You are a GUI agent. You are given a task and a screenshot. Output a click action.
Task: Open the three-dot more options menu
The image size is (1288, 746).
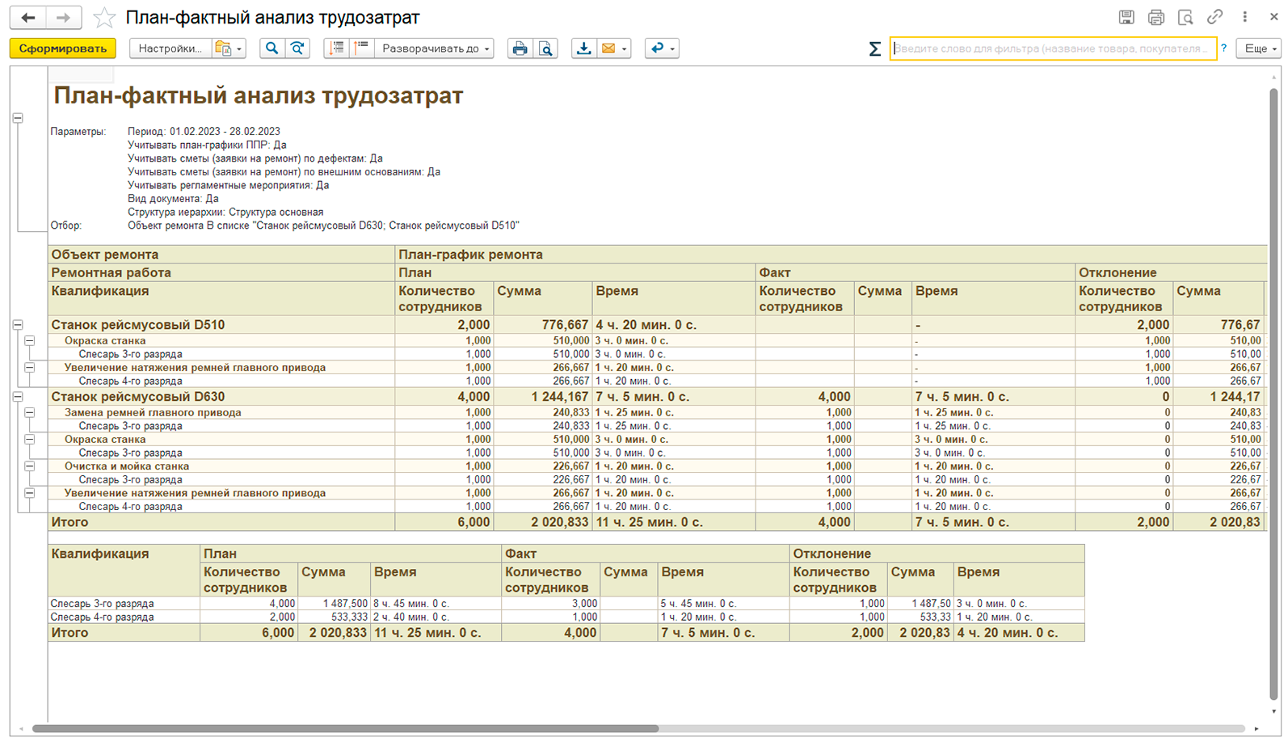pos(1244,17)
